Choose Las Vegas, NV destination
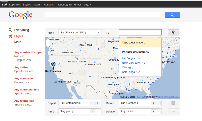This screenshot has width=202, height=121. click(x=131, y=58)
